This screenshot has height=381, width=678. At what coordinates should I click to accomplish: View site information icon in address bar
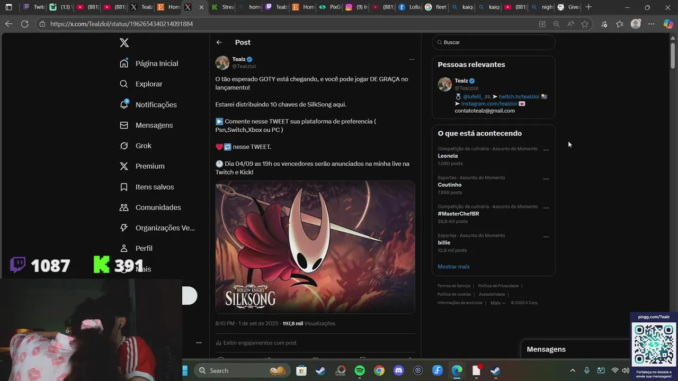(42, 24)
